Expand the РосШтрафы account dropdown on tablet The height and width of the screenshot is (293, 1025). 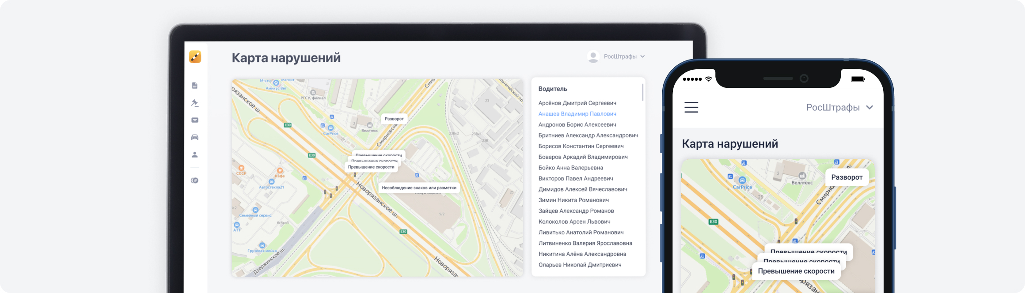tap(642, 56)
